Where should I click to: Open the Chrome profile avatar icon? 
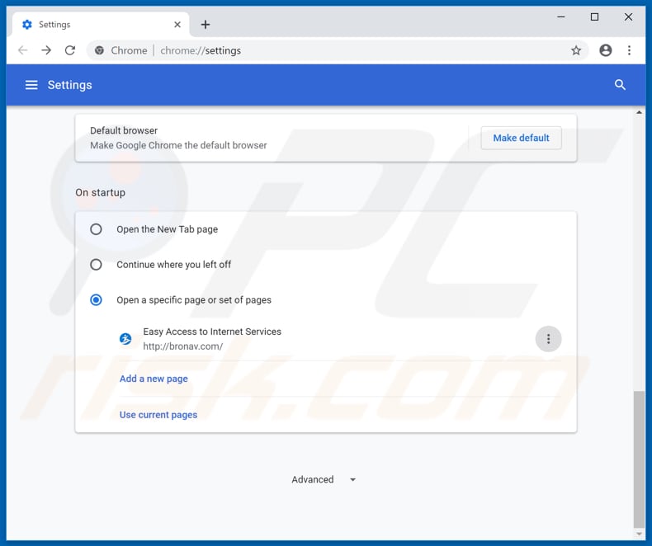click(x=606, y=50)
